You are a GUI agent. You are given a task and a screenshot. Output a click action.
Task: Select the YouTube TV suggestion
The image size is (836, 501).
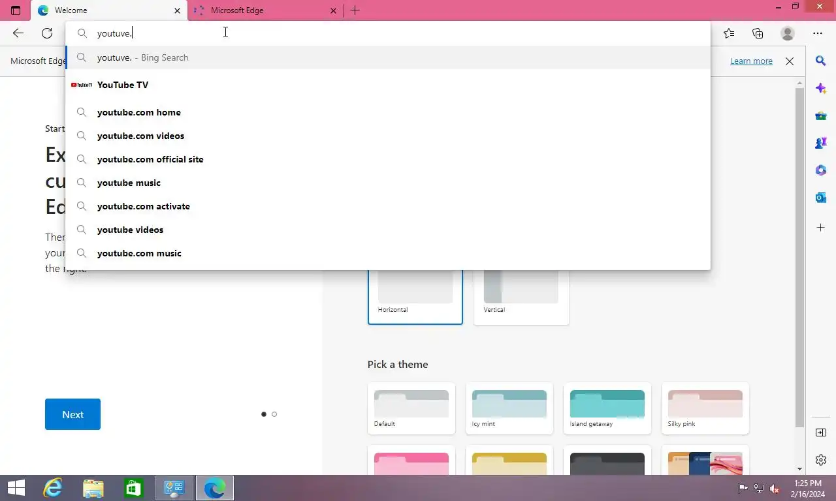[x=388, y=85]
